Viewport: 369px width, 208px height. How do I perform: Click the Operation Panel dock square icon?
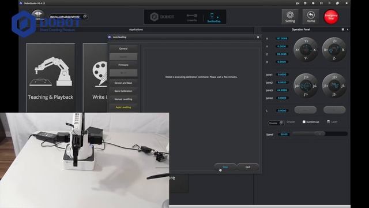coord(343,29)
